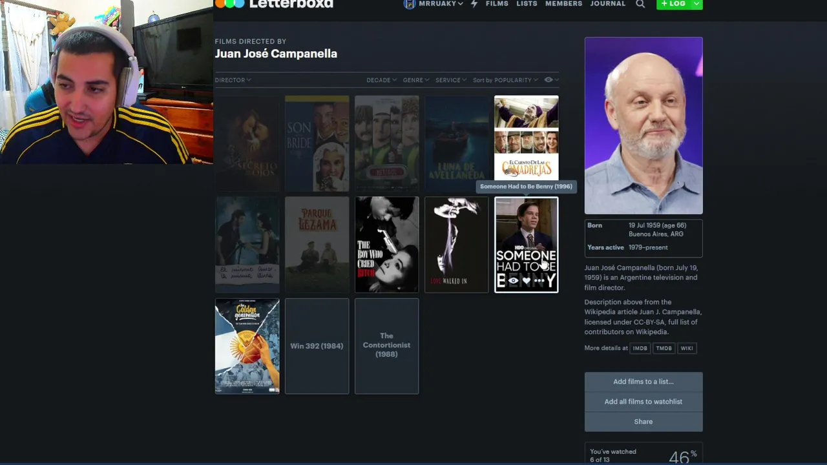Screen dimensions: 827x465
Task: Open Luna de Avellaneda poster
Action: (x=457, y=143)
